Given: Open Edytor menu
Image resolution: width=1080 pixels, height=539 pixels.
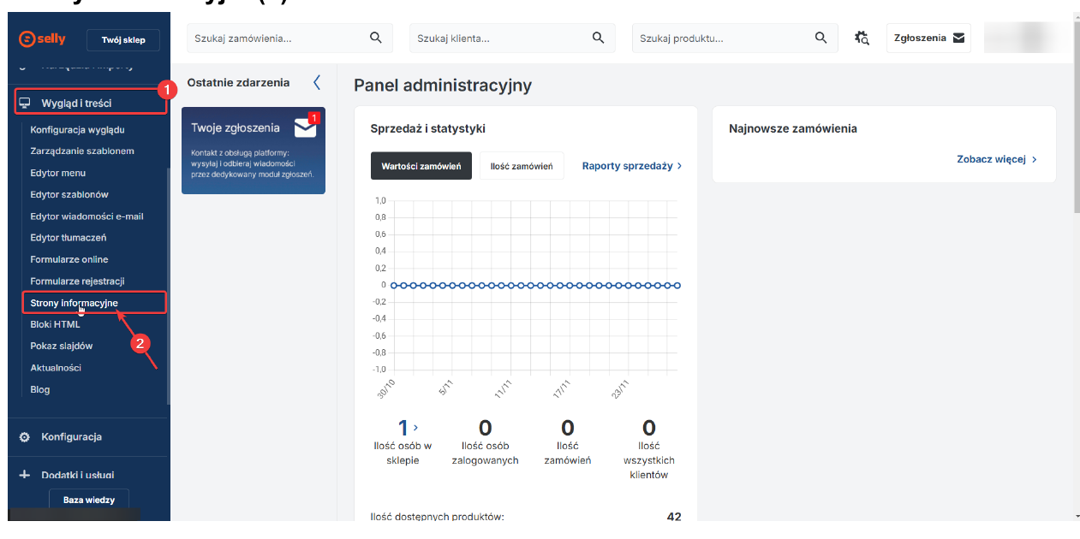Looking at the screenshot, I should coord(58,173).
